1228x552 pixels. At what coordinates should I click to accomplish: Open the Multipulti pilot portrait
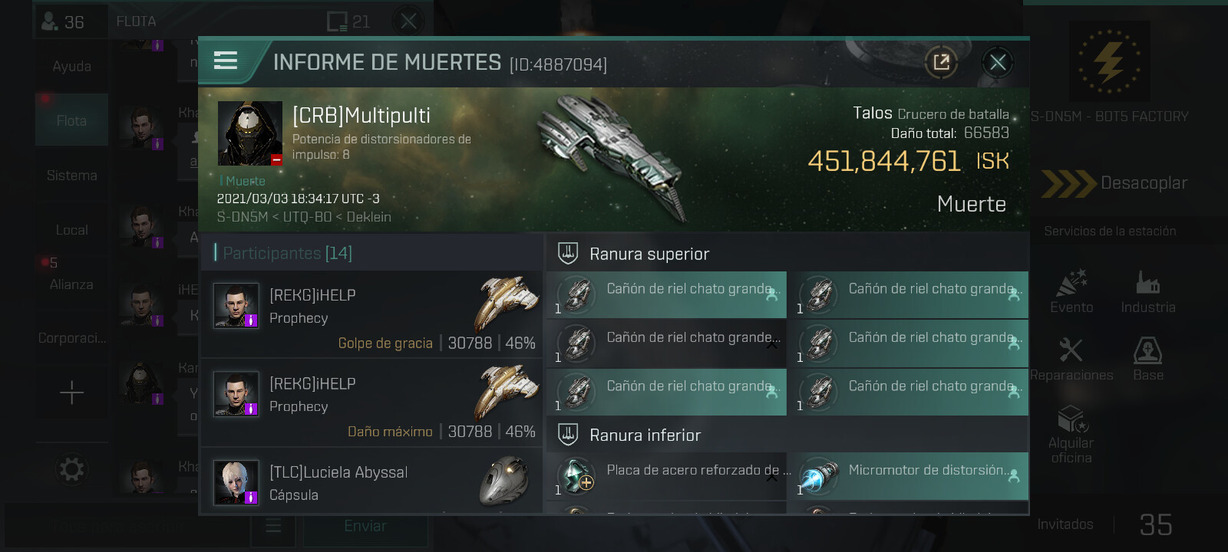250,133
